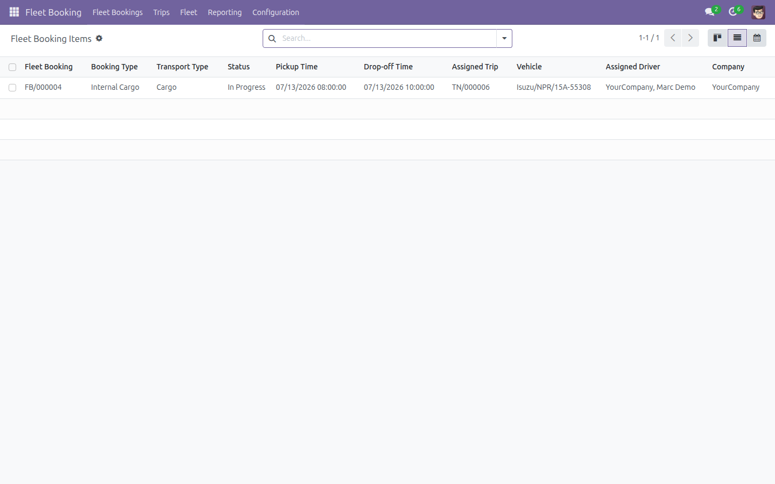Open the conversations messages icon
775x484 pixels.
pyautogui.click(x=710, y=12)
